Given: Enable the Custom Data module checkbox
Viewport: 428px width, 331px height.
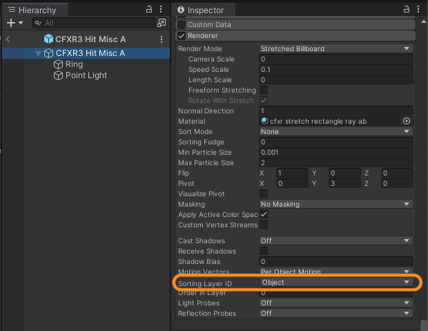Looking at the screenshot, I should point(182,25).
